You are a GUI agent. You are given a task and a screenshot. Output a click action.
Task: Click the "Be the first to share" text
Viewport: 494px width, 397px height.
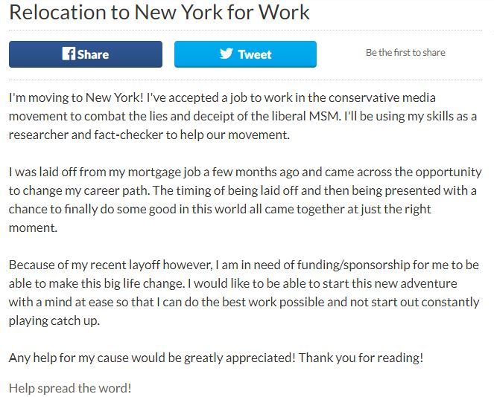(405, 53)
